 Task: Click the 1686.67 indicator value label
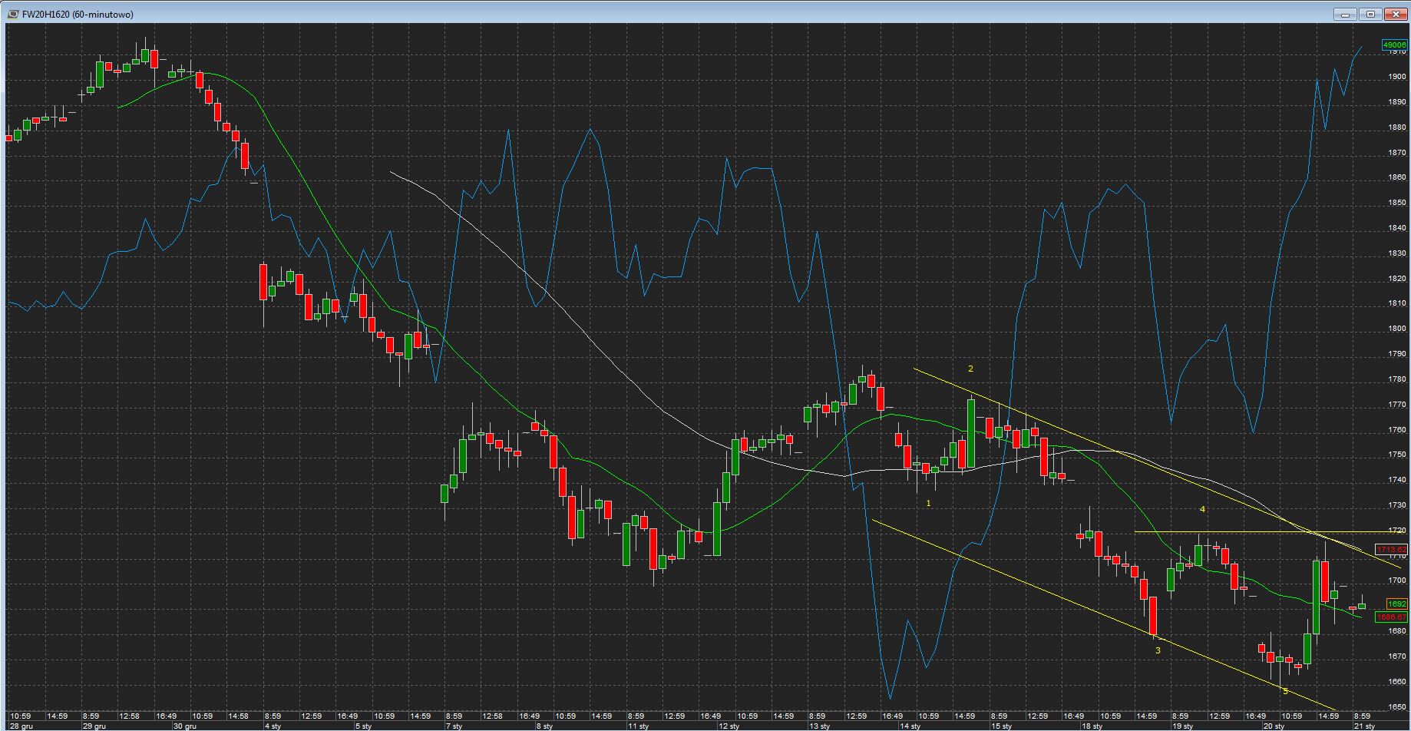[x=1392, y=617]
